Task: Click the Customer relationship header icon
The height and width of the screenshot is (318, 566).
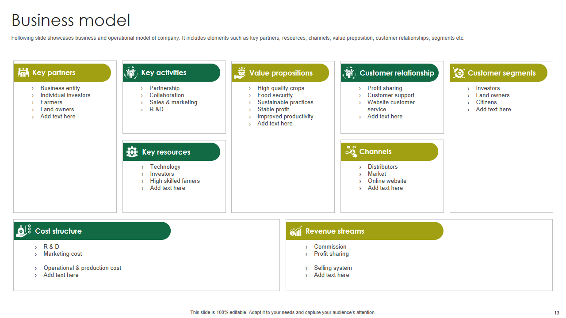Action: pos(349,73)
